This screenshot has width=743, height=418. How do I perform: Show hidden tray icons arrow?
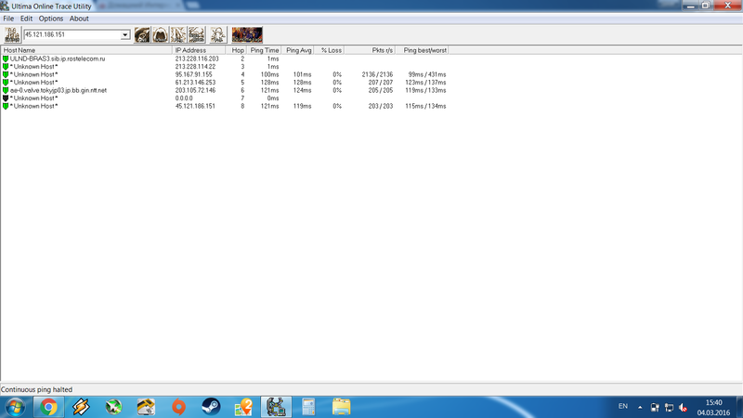[640, 407]
